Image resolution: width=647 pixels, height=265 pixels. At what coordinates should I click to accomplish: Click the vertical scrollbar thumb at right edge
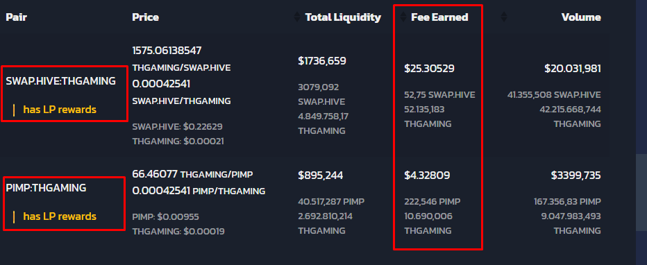[x=641, y=193]
